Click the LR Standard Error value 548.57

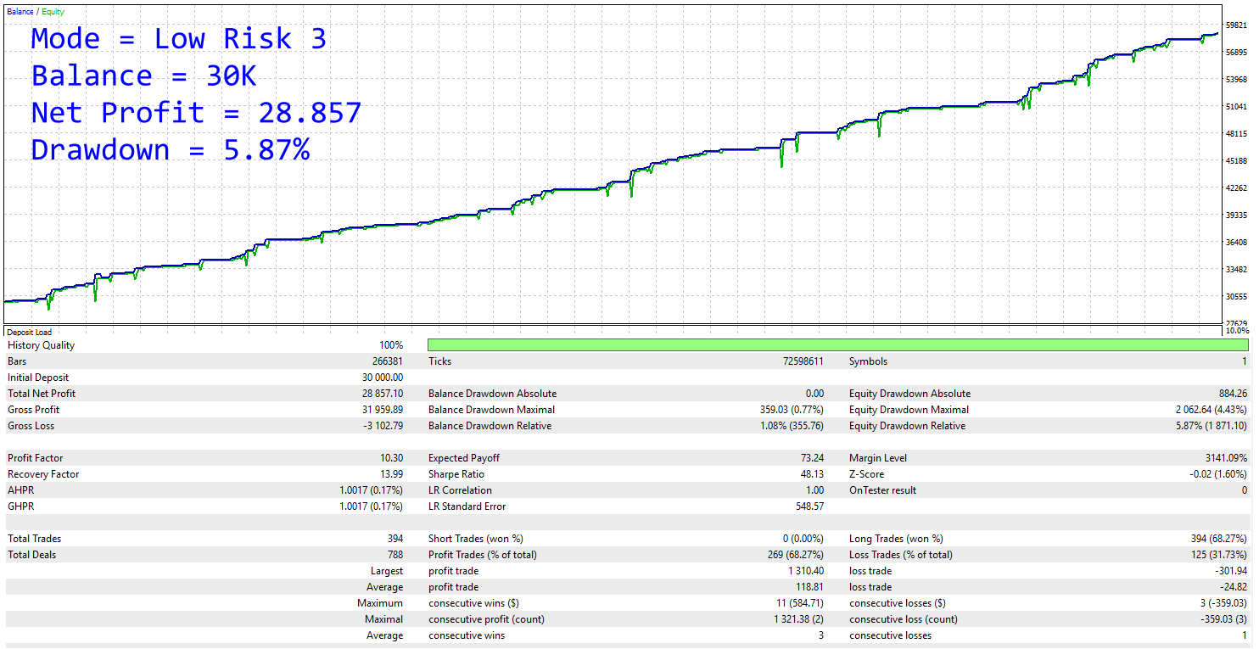pos(809,506)
